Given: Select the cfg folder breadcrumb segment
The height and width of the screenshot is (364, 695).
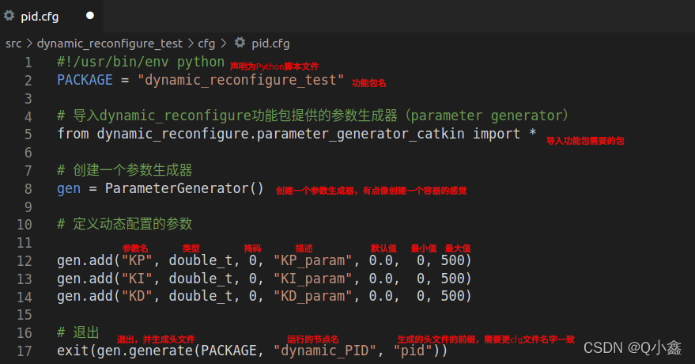Looking at the screenshot, I should point(206,44).
